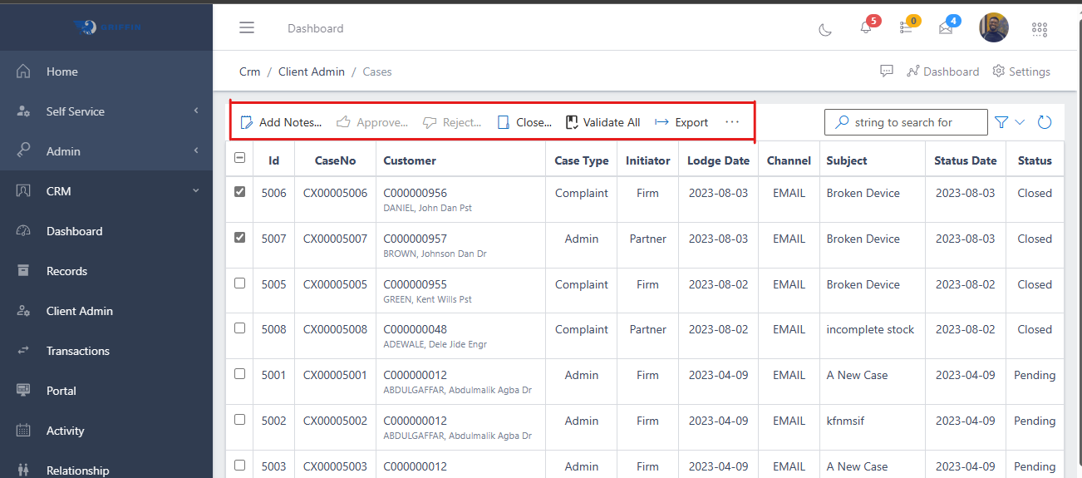This screenshot has height=478, width=1082.
Task: Refresh the cases grid
Action: tap(1045, 122)
